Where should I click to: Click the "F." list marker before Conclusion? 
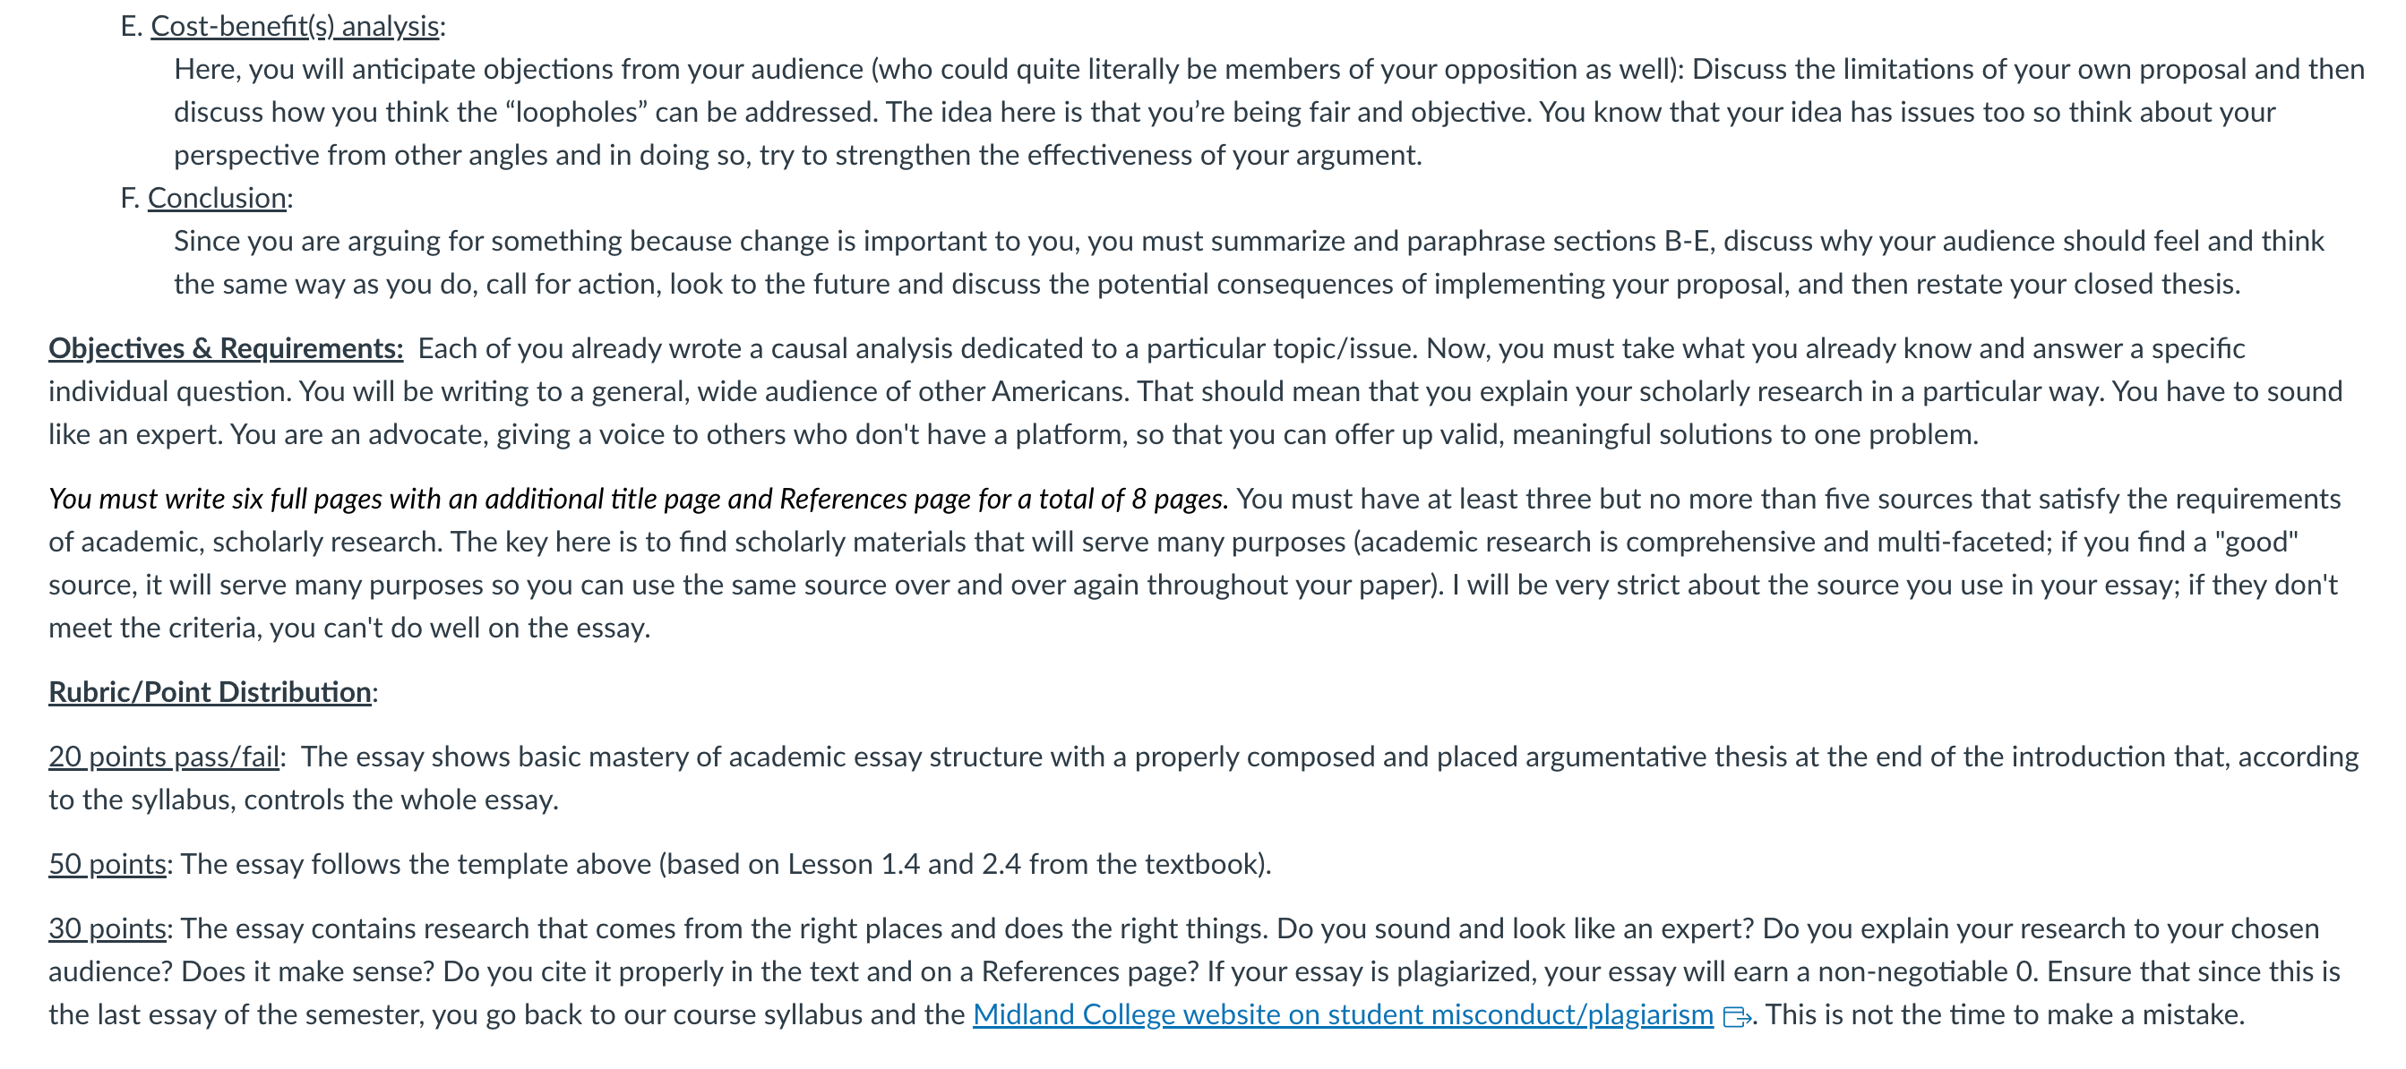[130, 198]
